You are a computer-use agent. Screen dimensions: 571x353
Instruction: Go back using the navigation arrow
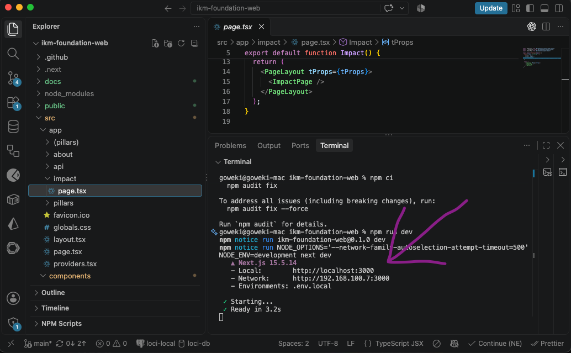(168, 8)
